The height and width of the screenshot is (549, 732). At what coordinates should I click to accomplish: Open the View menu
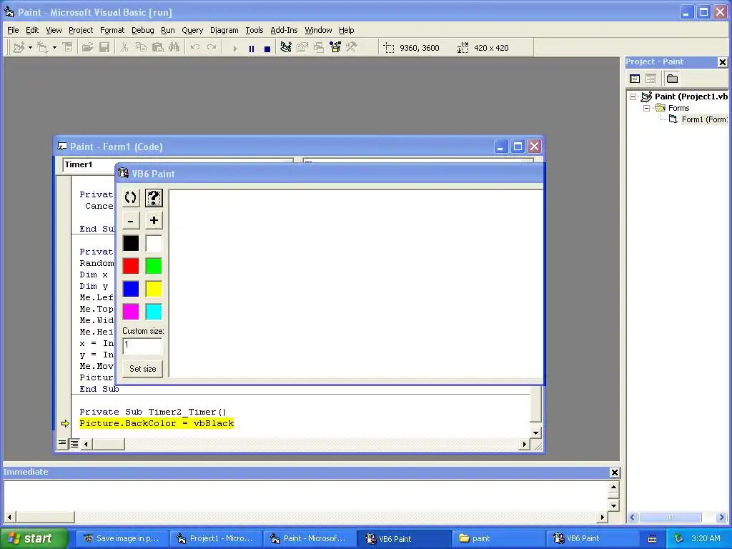pos(54,30)
